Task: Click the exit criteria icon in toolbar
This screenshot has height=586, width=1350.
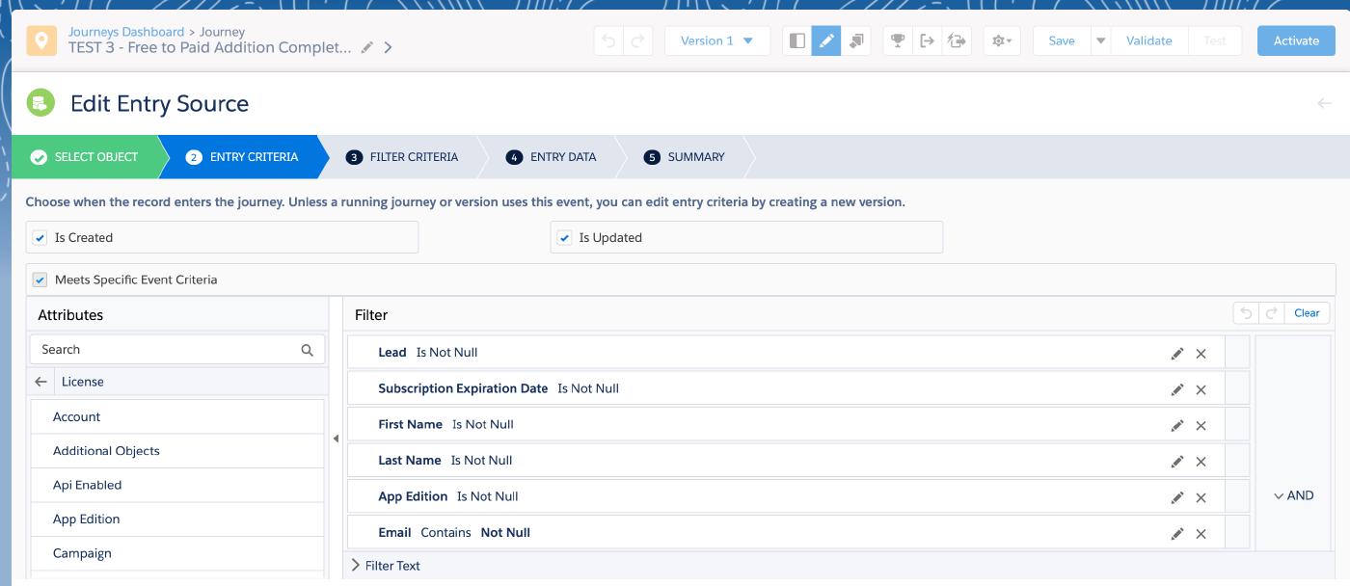Action: pyautogui.click(x=927, y=40)
